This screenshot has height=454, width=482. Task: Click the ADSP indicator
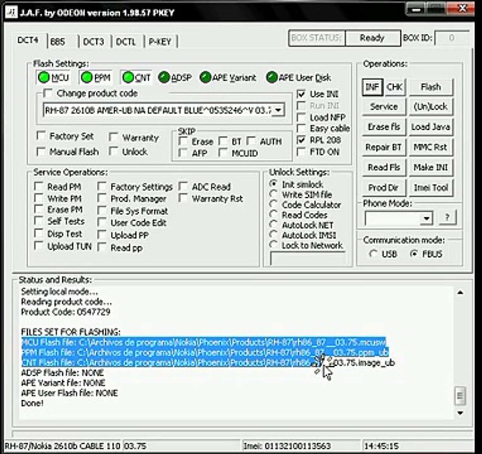pyautogui.click(x=175, y=77)
